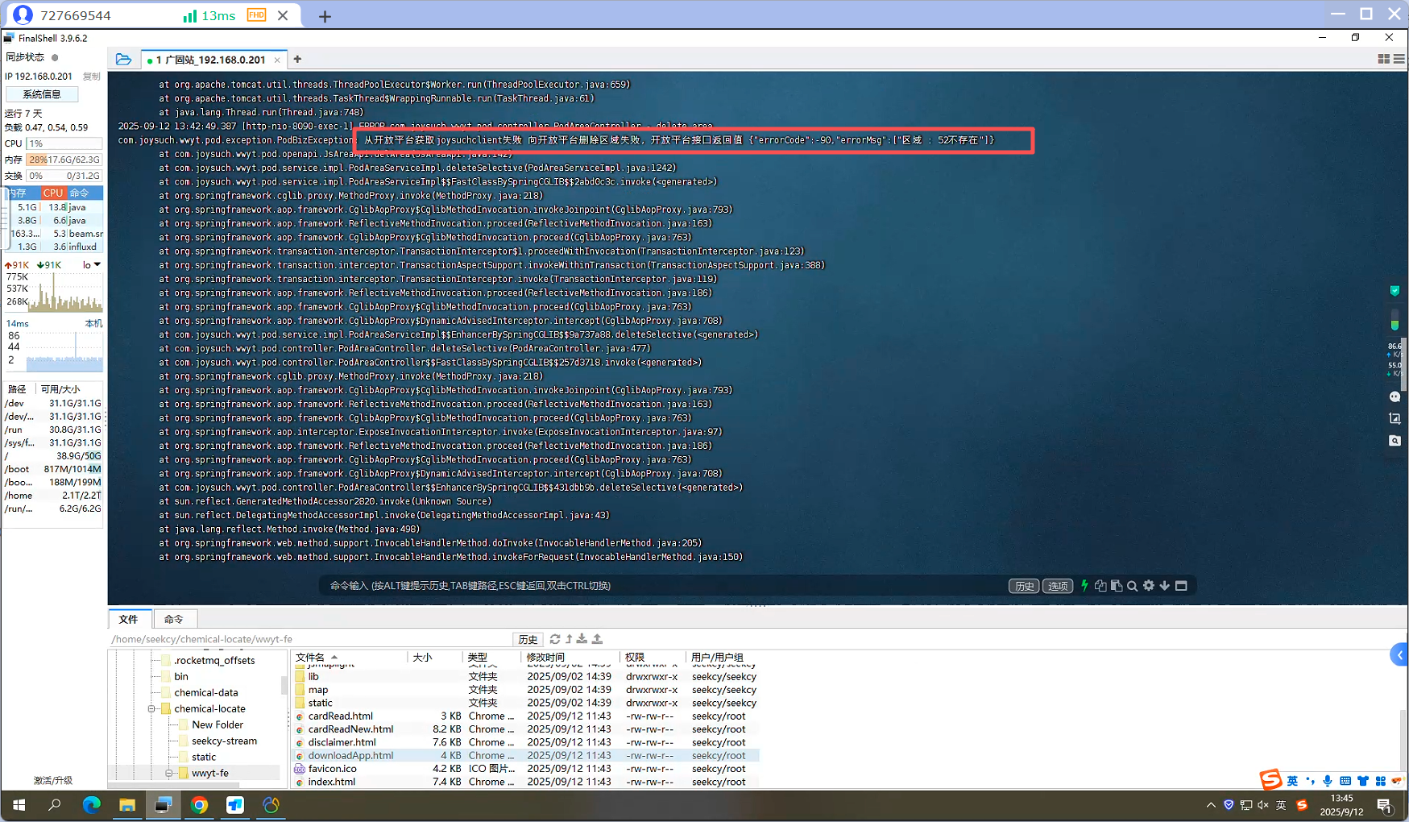Focus the 命令输入 command input field

coord(661,586)
